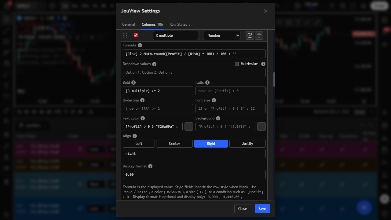The height and width of the screenshot is (220, 391).
Task: Click the info icon next to Font size
Action: (214, 100)
